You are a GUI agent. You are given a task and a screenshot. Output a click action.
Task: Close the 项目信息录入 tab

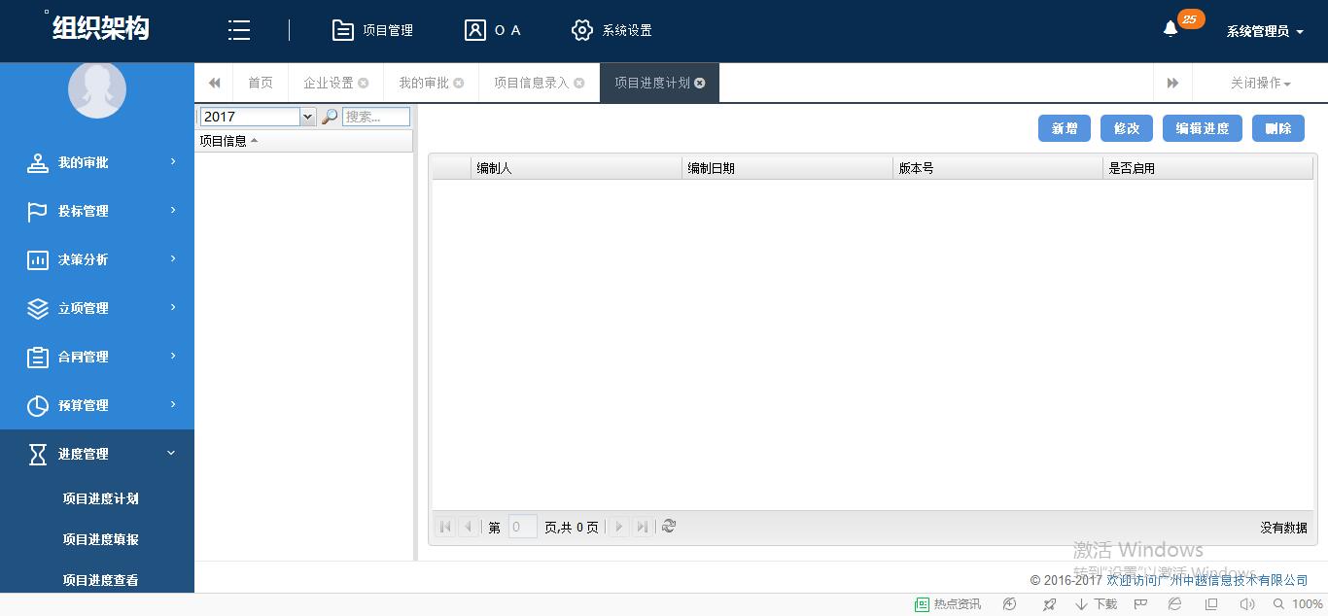pyautogui.click(x=579, y=84)
